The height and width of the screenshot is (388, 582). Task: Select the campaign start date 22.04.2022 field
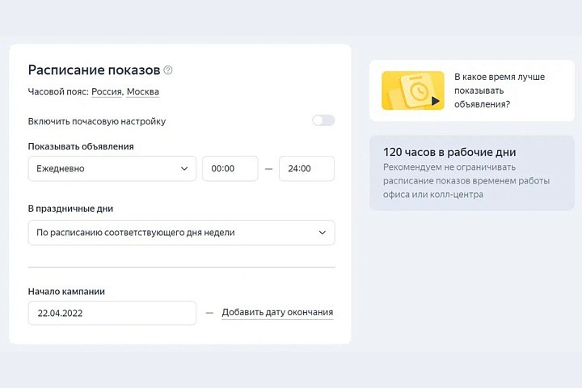pos(112,313)
